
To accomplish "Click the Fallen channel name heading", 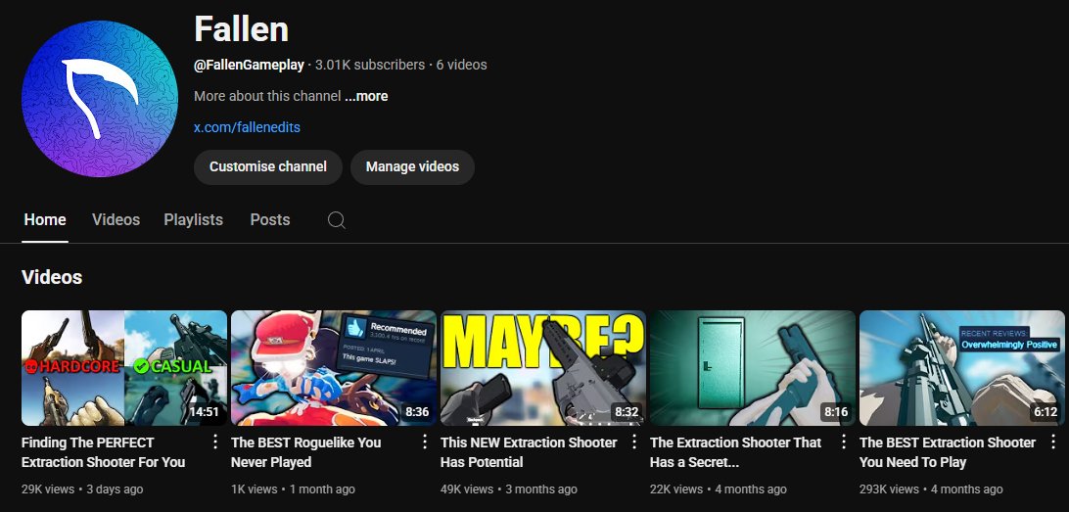I will click(242, 29).
